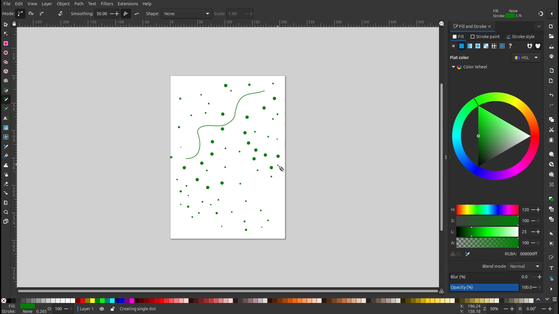The height and width of the screenshot is (314, 559).
Task: Select the Zoom tool in toolbox
Action: click(6, 212)
